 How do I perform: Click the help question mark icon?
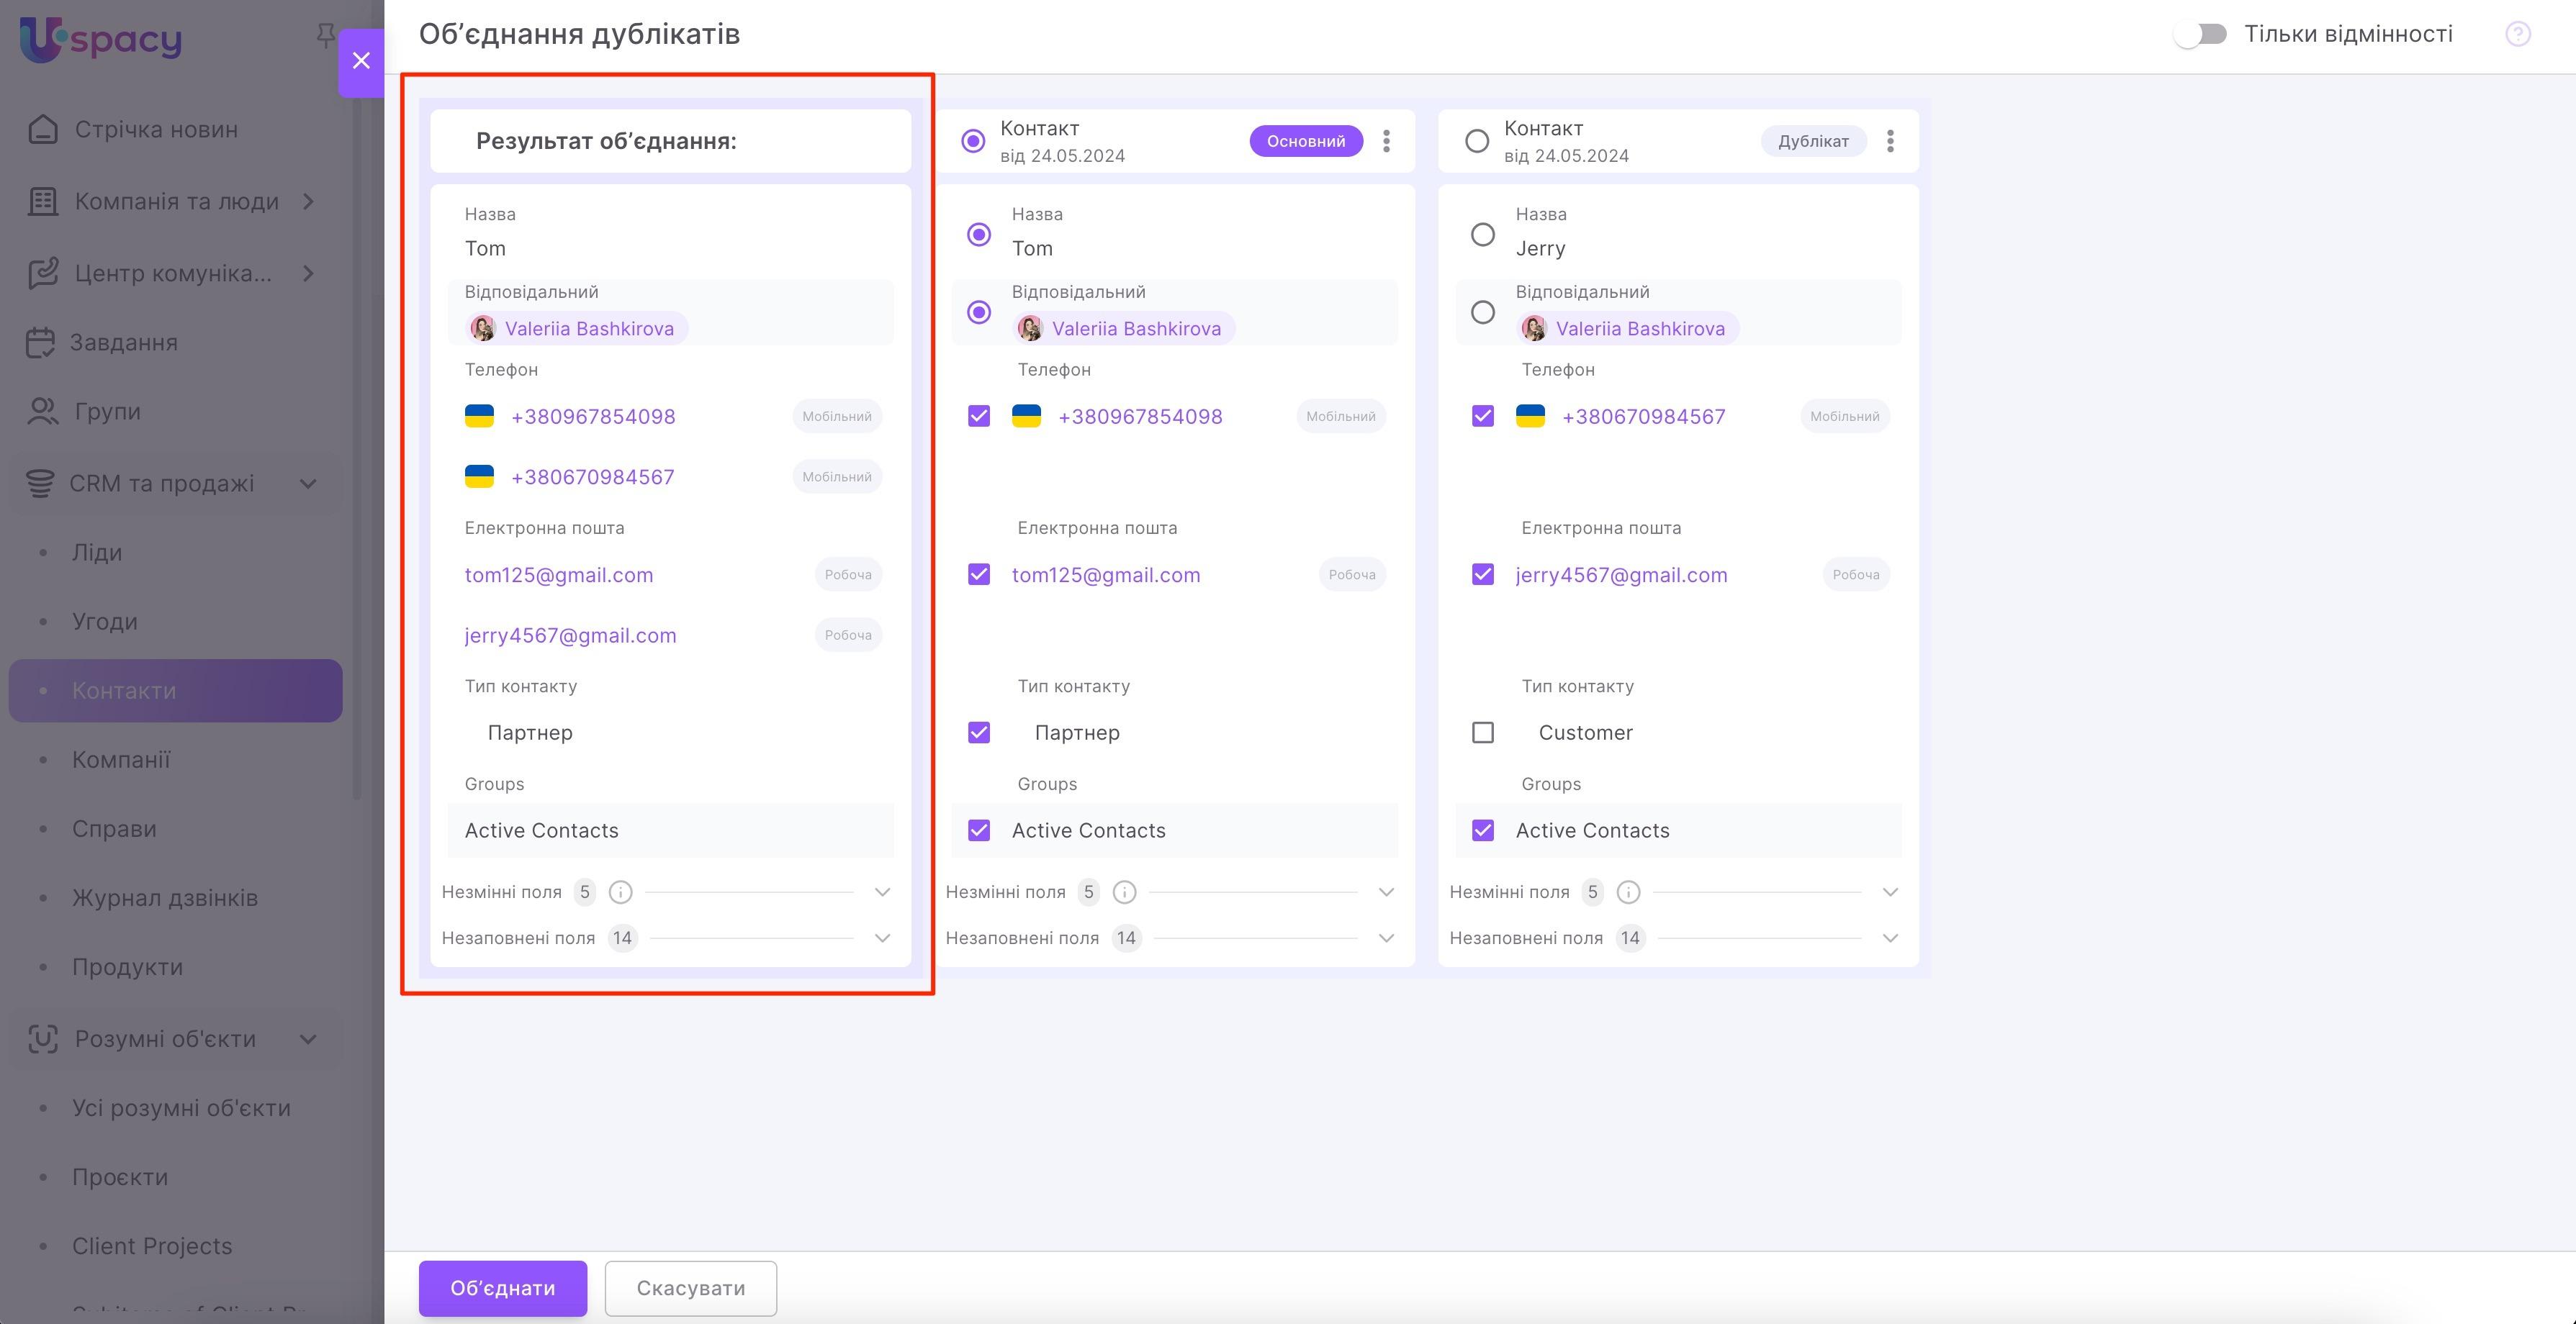pos(2517,34)
